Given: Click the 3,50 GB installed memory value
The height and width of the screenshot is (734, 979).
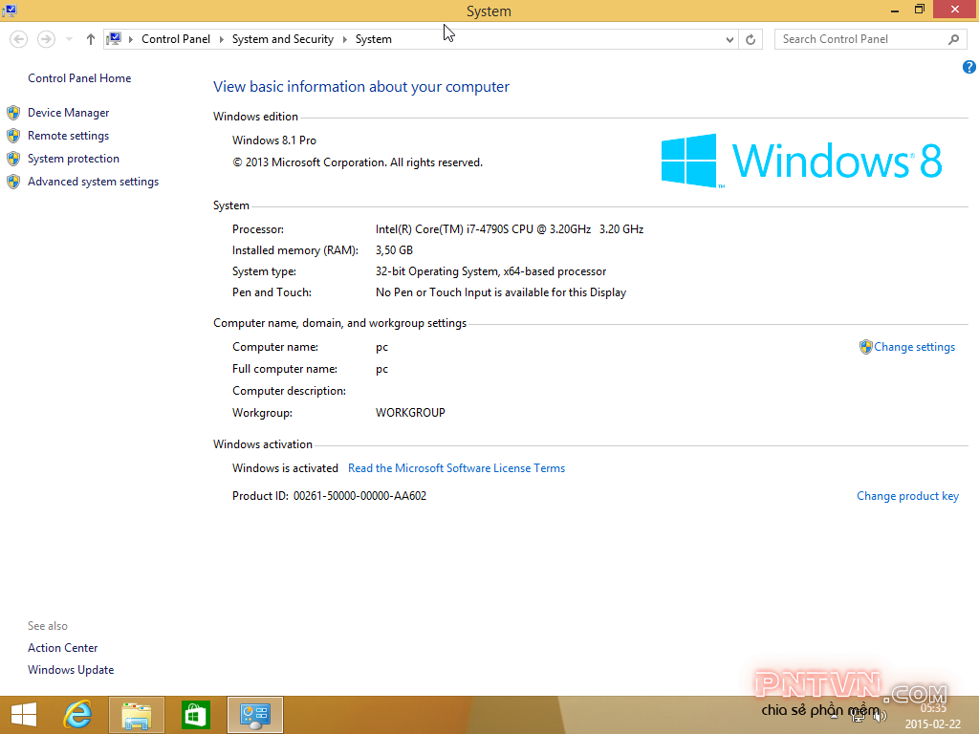Looking at the screenshot, I should [394, 250].
